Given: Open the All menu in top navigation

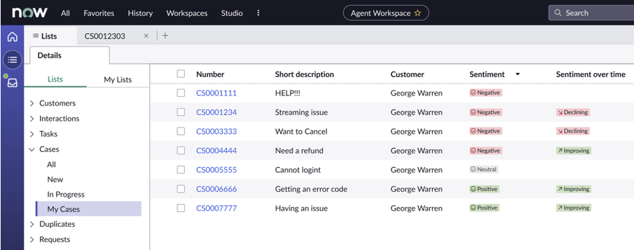Looking at the screenshot, I should click(x=66, y=13).
